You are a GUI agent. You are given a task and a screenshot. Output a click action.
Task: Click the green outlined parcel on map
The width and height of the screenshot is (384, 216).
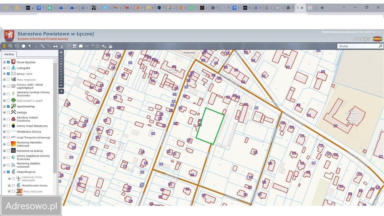pyautogui.click(x=210, y=126)
